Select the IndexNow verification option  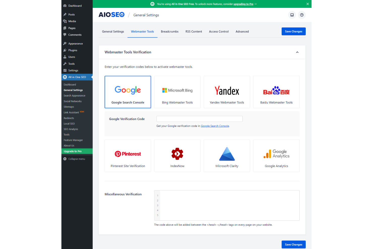(x=177, y=155)
